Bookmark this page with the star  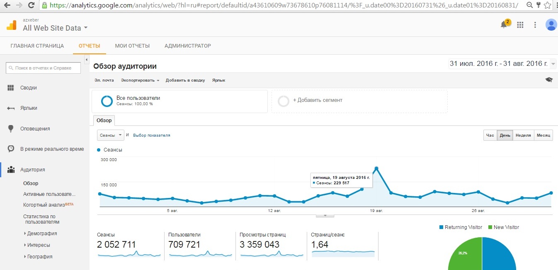(x=547, y=5)
